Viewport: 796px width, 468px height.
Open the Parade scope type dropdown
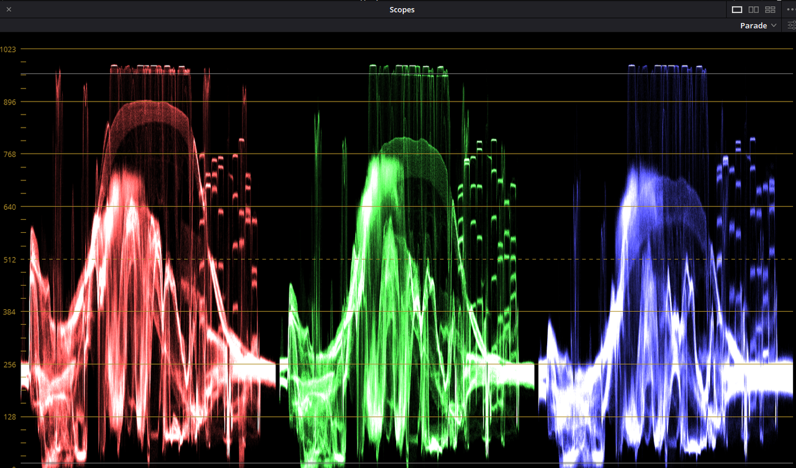(x=758, y=26)
